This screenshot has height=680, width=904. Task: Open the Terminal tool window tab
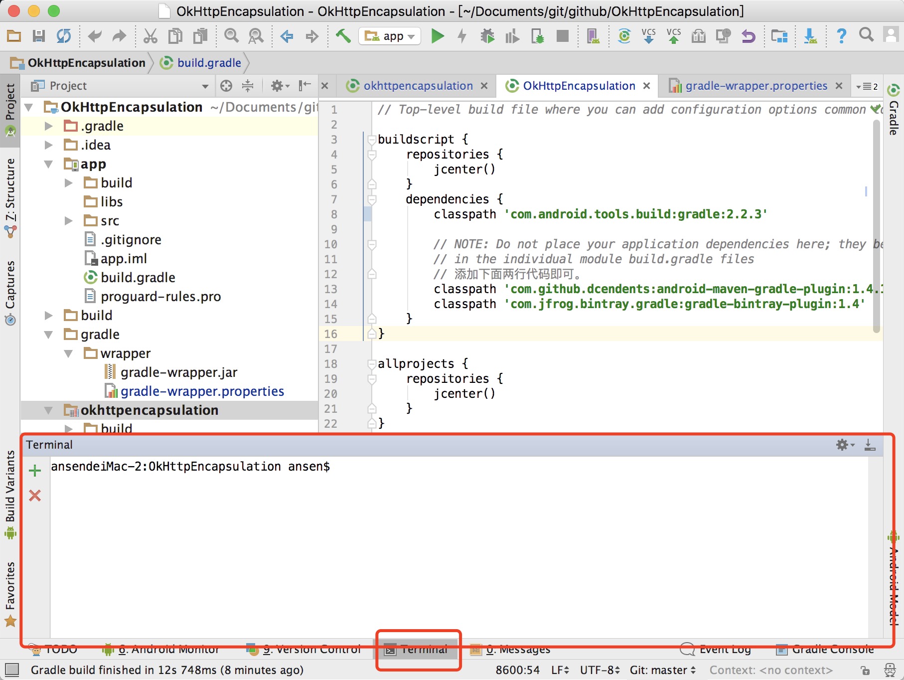[417, 649]
